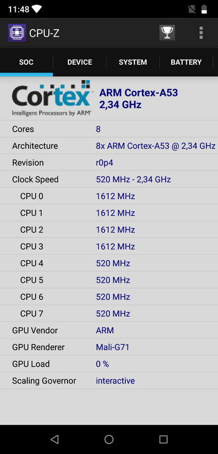Tap the CPU 0 frequency row
The height and width of the screenshot is (454, 218).
pyautogui.click(x=109, y=196)
